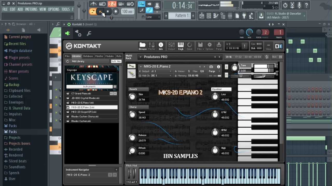
Task: Click the NI logo
Action: 279,46
